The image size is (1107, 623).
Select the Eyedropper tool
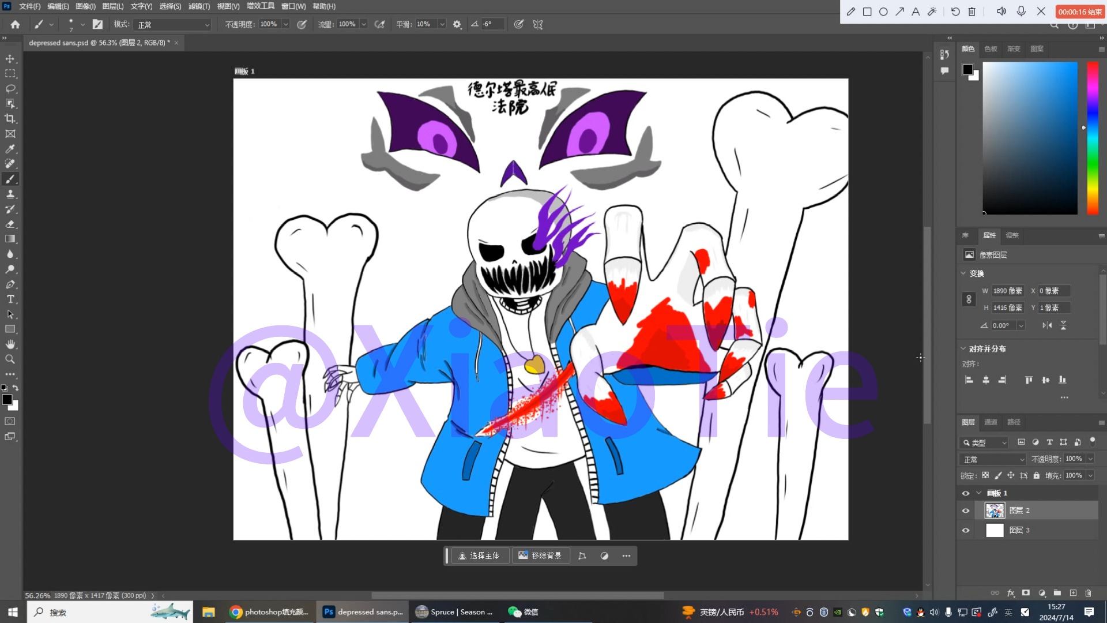(x=10, y=149)
